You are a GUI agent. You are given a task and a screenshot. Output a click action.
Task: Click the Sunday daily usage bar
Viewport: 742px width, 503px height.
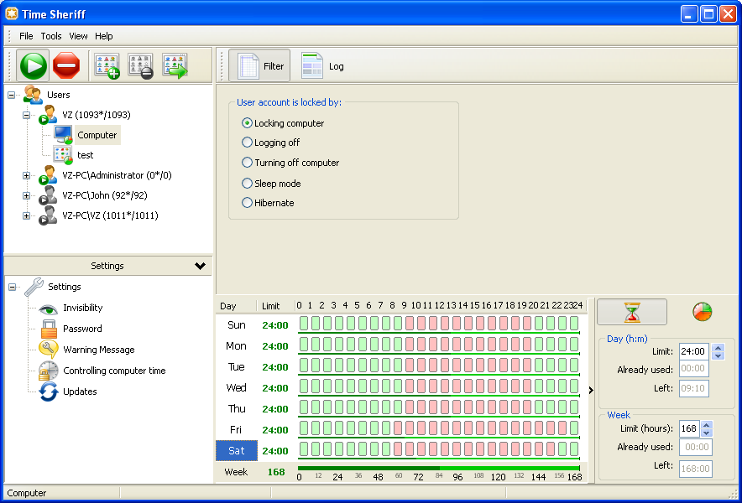point(439,333)
